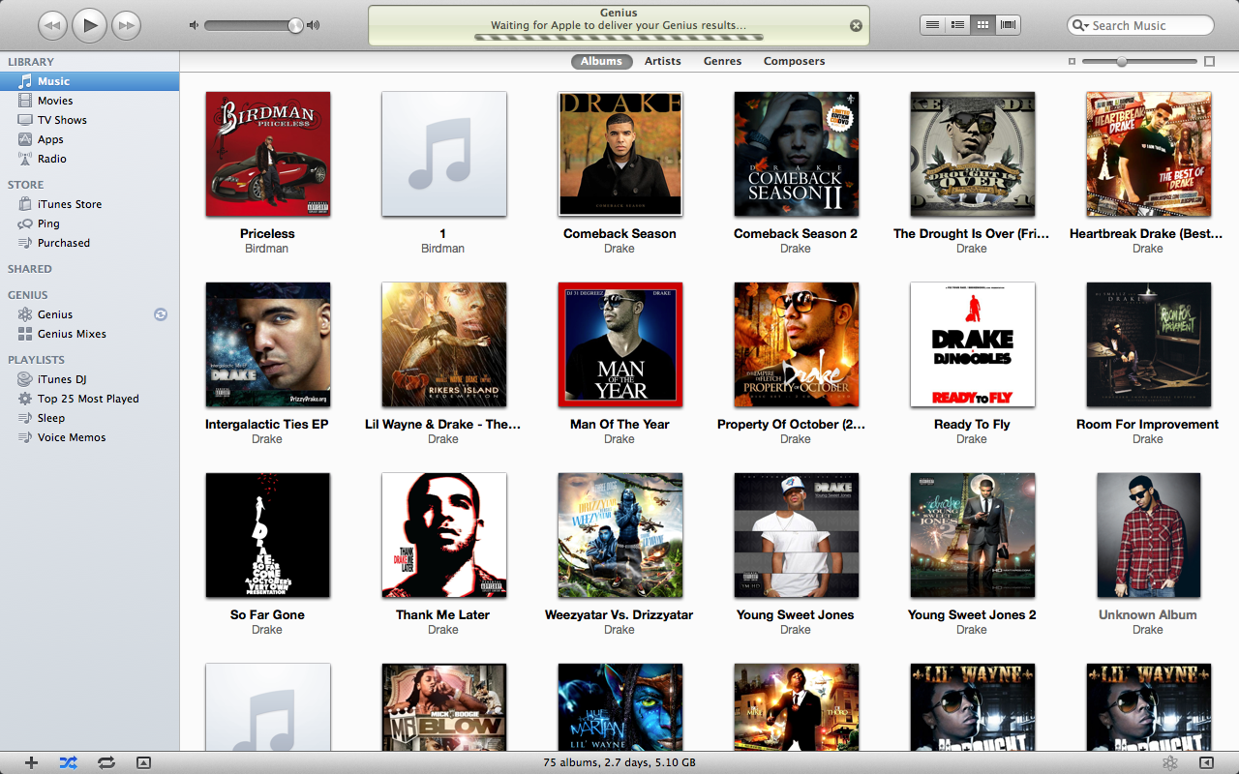Click the small artwork size icon
This screenshot has width=1239, height=774.
(x=1072, y=61)
